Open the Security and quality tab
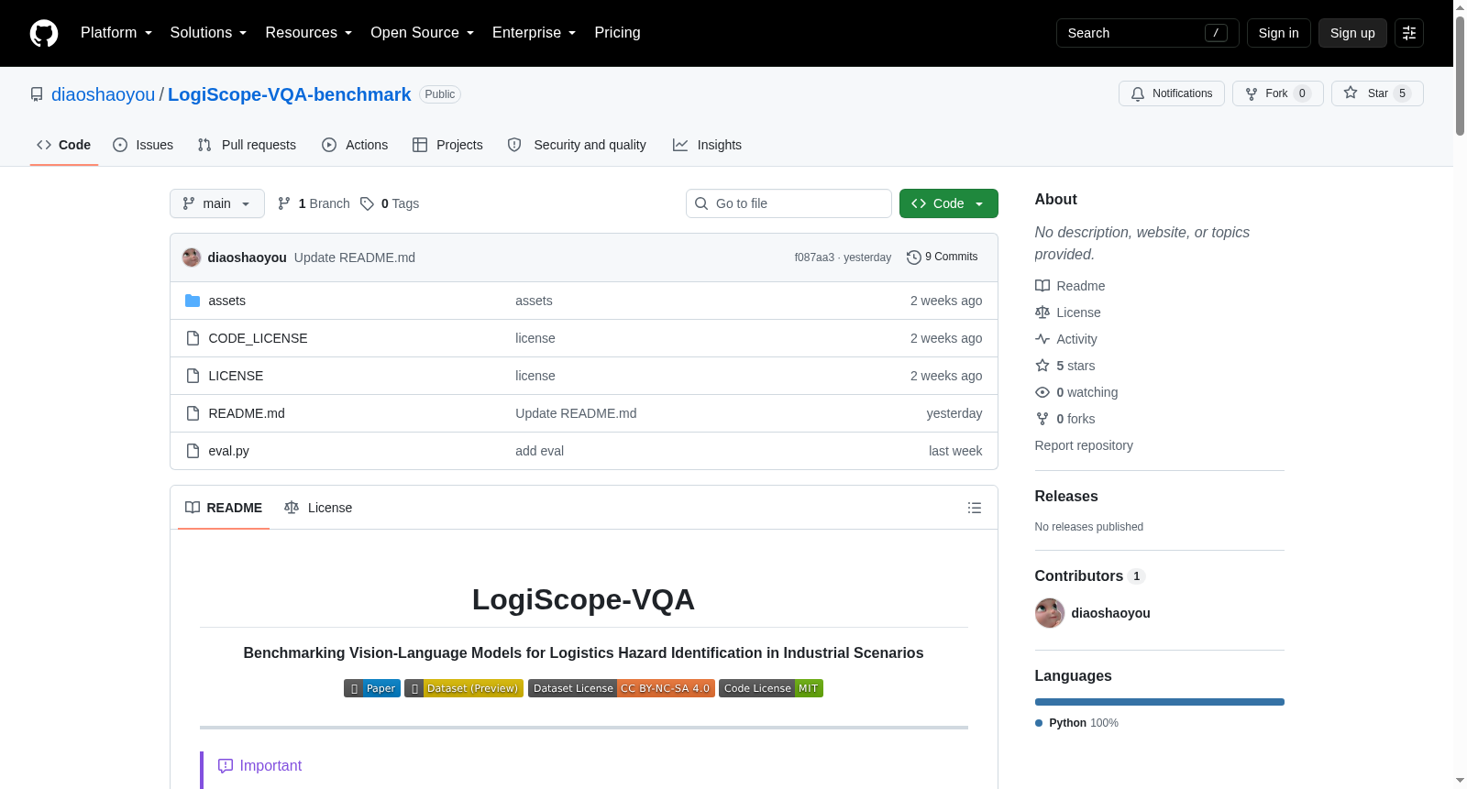 click(x=577, y=145)
